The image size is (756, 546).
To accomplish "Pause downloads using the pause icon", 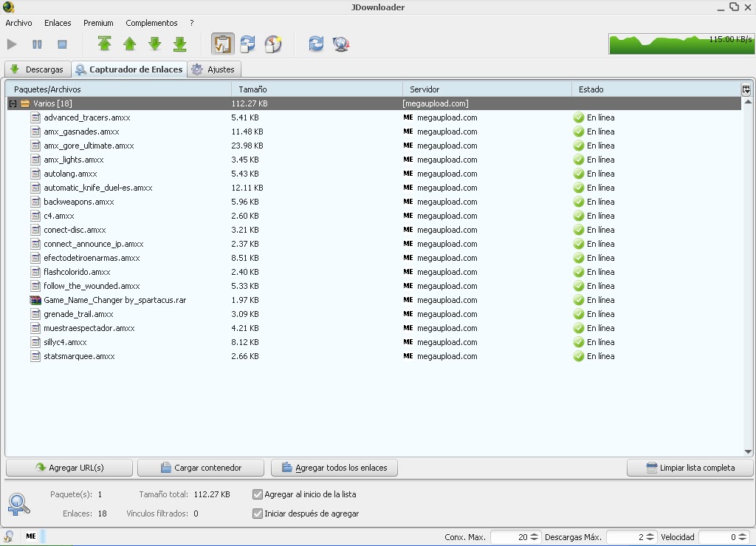I will coord(37,44).
